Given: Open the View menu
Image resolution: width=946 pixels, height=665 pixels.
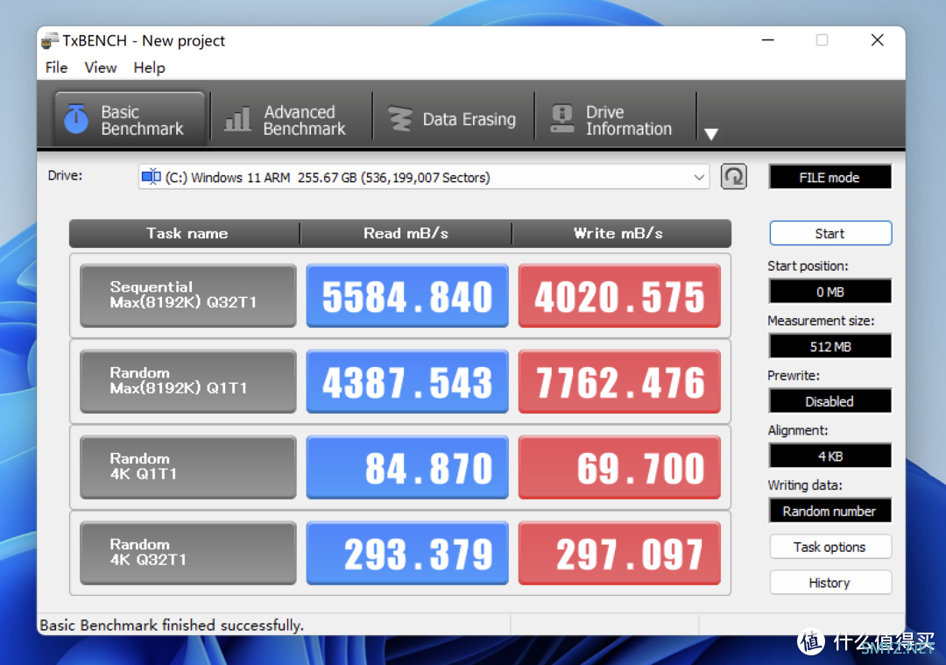Looking at the screenshot, I should (x=100, y=67).
